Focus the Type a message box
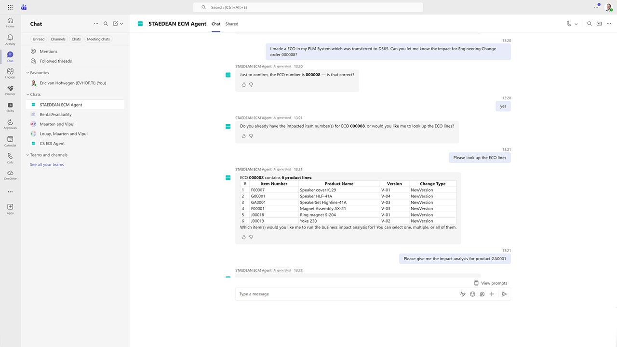 [x=347, y=294]
